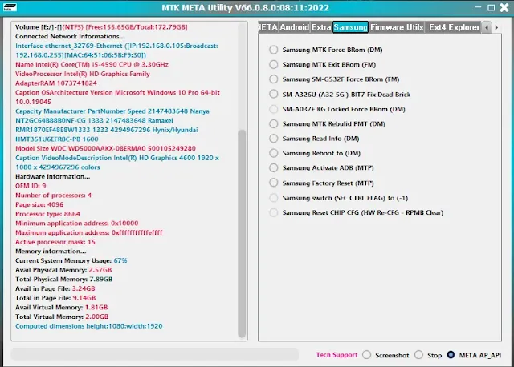Choose Samsung Reset CHIP CFG option
The height and width of the screenshot is (367, 514).
pos(273,212)
